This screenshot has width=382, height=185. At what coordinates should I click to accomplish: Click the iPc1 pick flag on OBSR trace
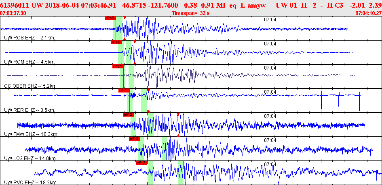118,66
